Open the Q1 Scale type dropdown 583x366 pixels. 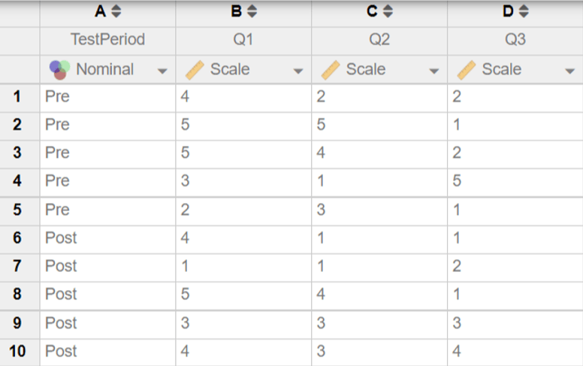point(298,71)
